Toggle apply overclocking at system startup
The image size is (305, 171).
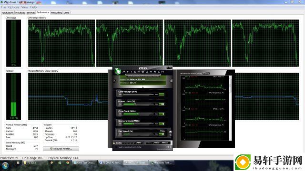pos(116,147)
